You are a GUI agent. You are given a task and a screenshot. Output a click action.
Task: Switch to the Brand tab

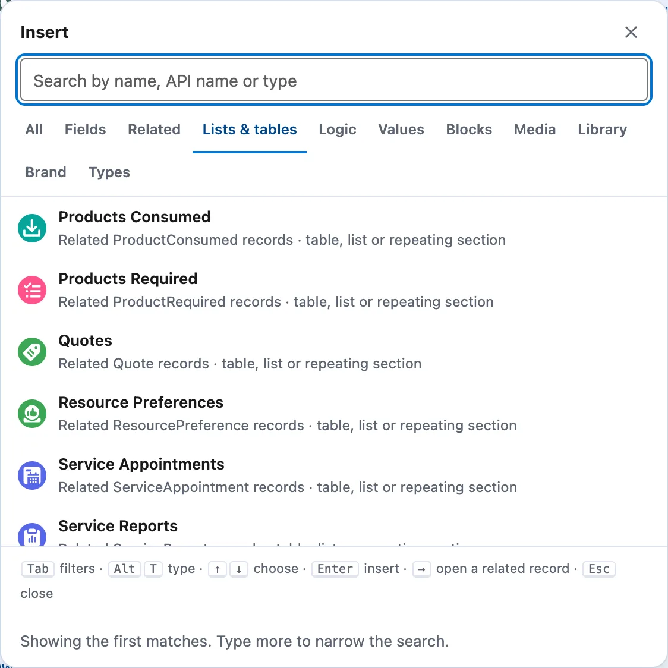(46, 172)
